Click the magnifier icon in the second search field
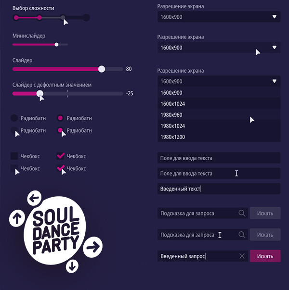The image size is (289, 290). click(x=241, y=235)
